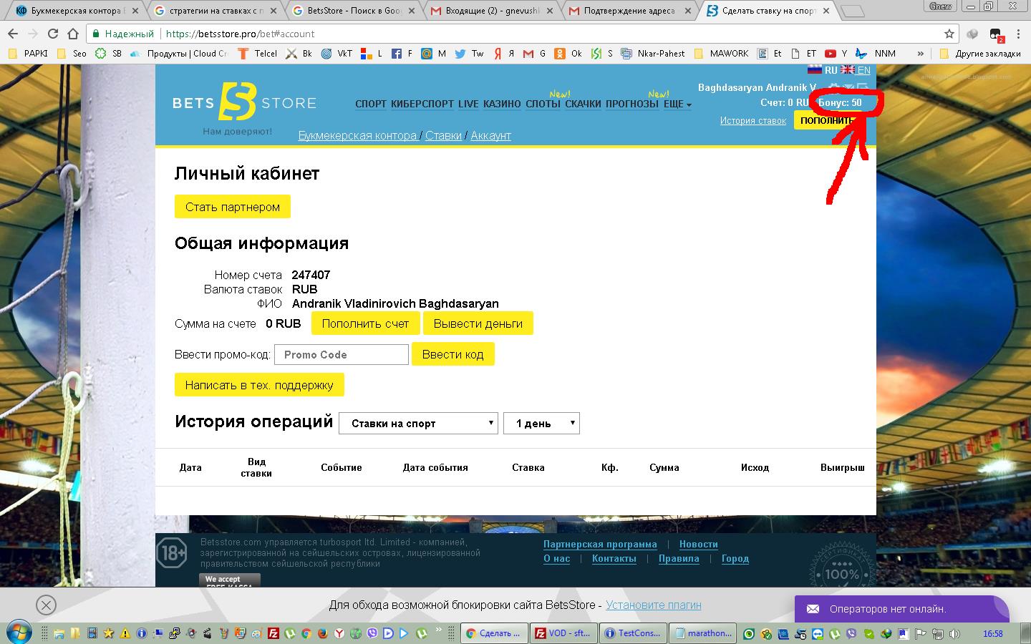
Task: Click the BetsStore logo
Action: click(244, 102)
